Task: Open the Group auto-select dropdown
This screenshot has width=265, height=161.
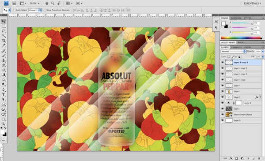Action: (35, 10)
